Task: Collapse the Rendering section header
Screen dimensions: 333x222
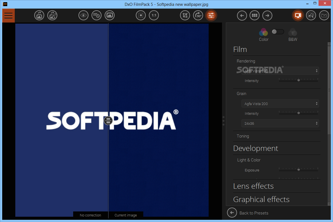Action: click(246, 61)
